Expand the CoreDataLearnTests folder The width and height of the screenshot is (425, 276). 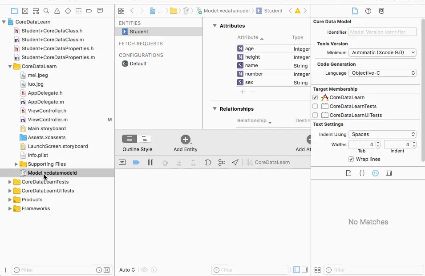(x=10, y=182)
